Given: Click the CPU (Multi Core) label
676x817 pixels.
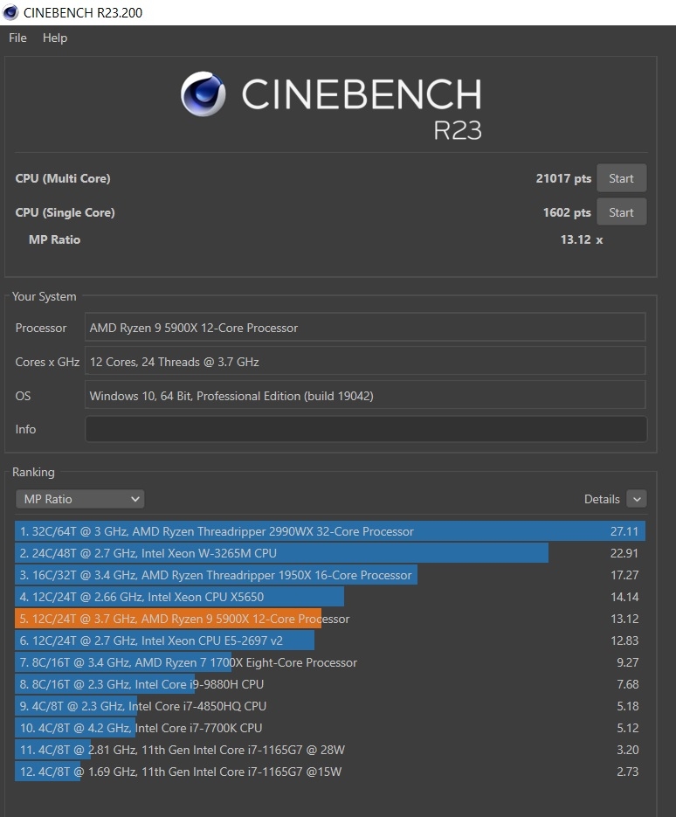Looking at the screenshot, I should point(63,178).
